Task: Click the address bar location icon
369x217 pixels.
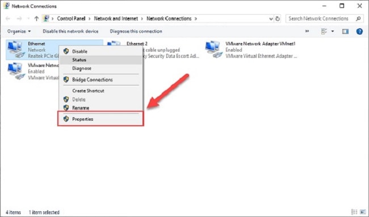Action: pos(46,19)
